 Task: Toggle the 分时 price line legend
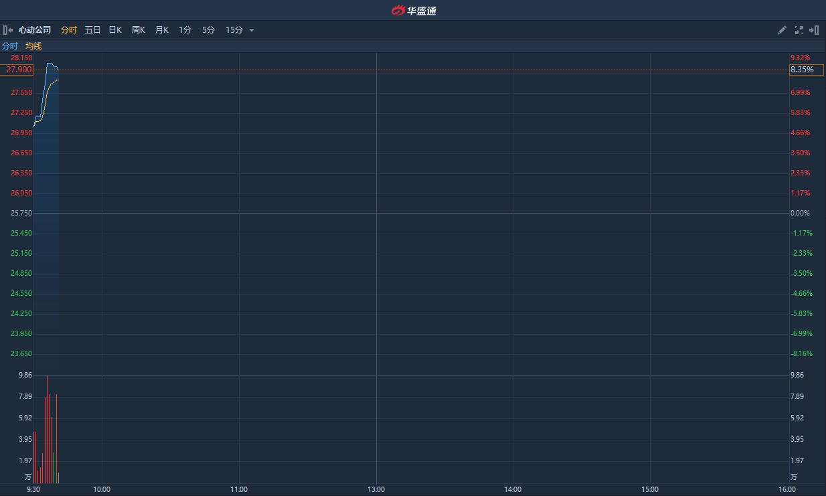10,46
